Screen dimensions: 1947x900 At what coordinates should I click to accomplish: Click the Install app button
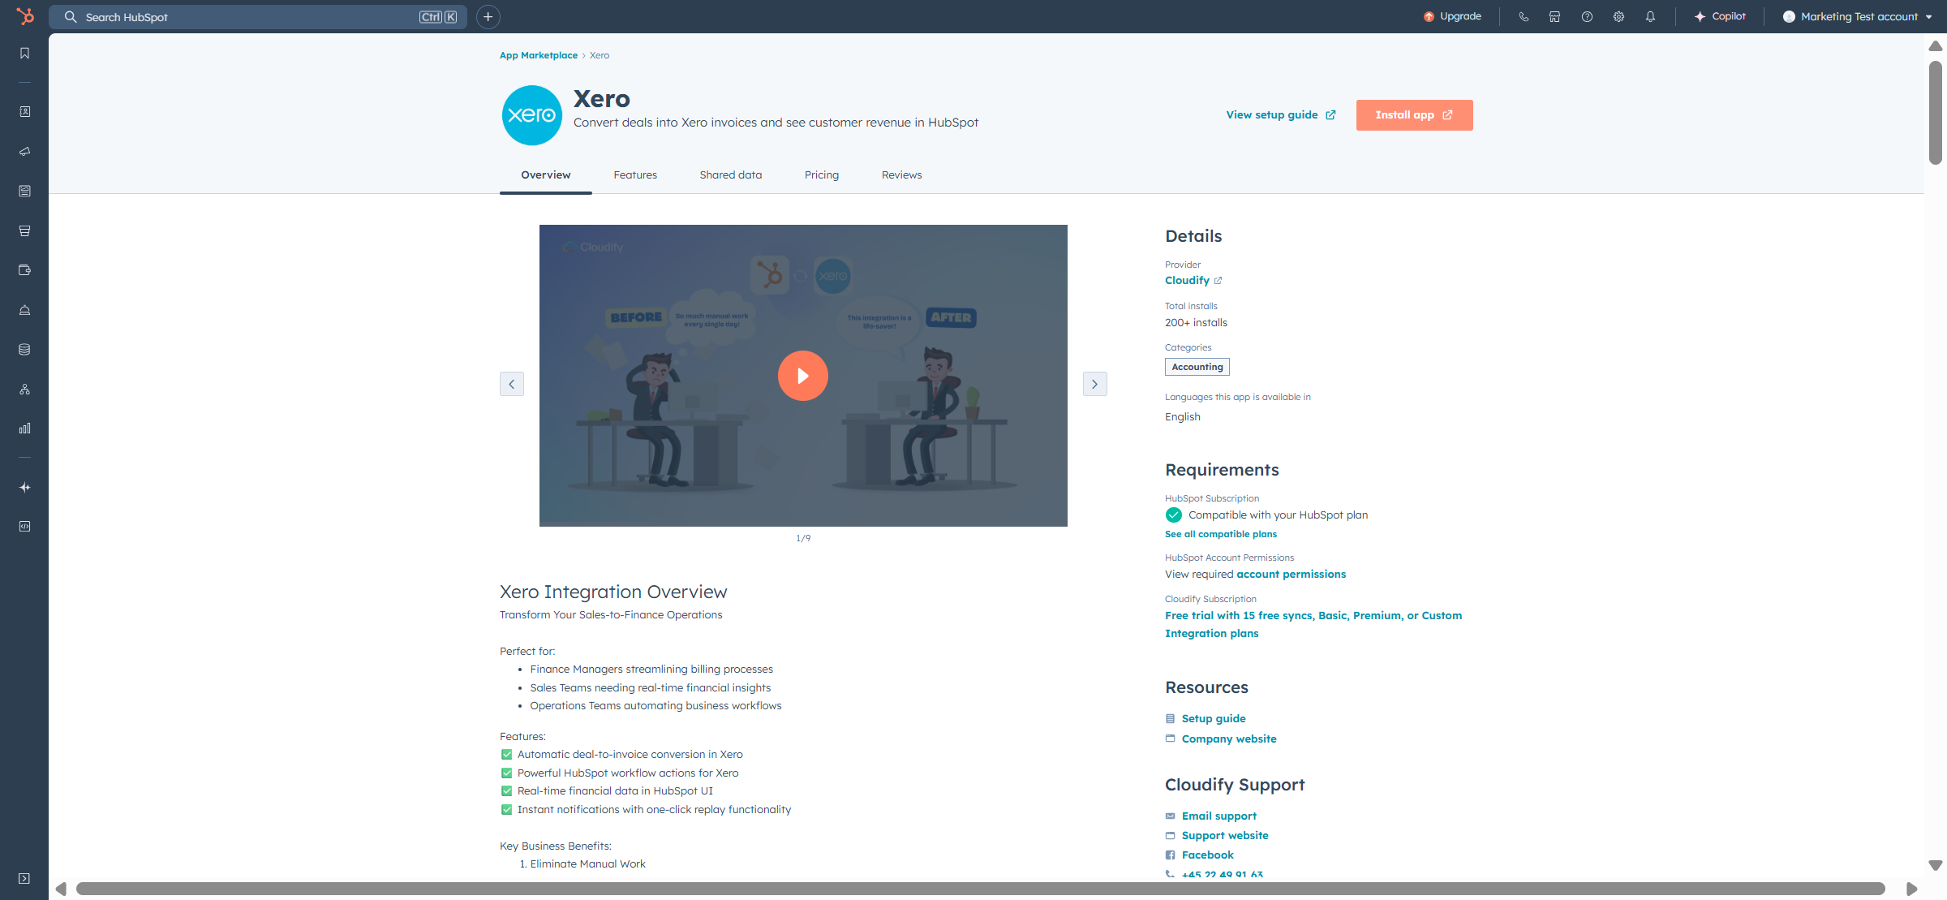pyautogui.click(x=1413, y=115)
